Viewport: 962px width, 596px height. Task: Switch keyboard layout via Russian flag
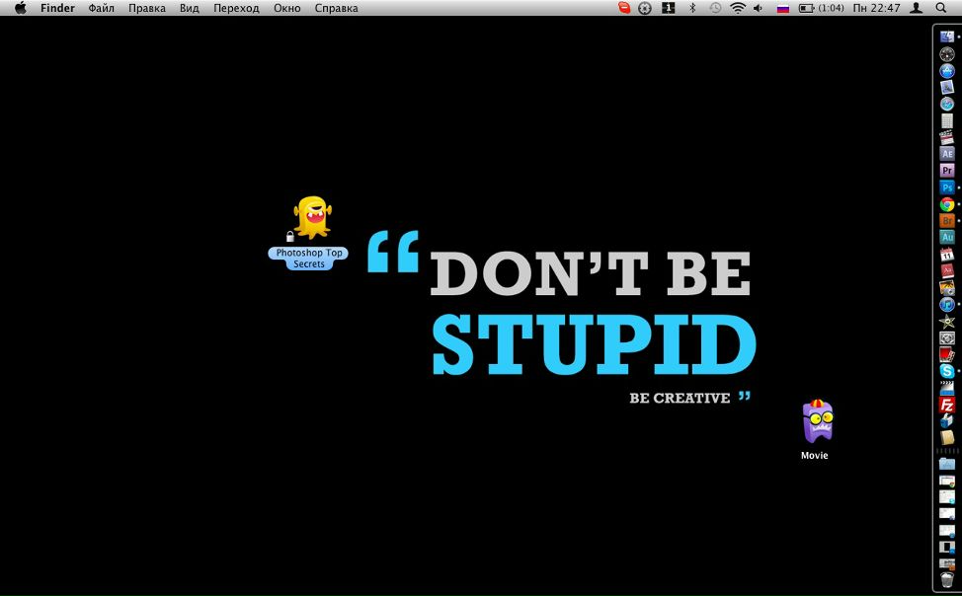tap(782, 8)
